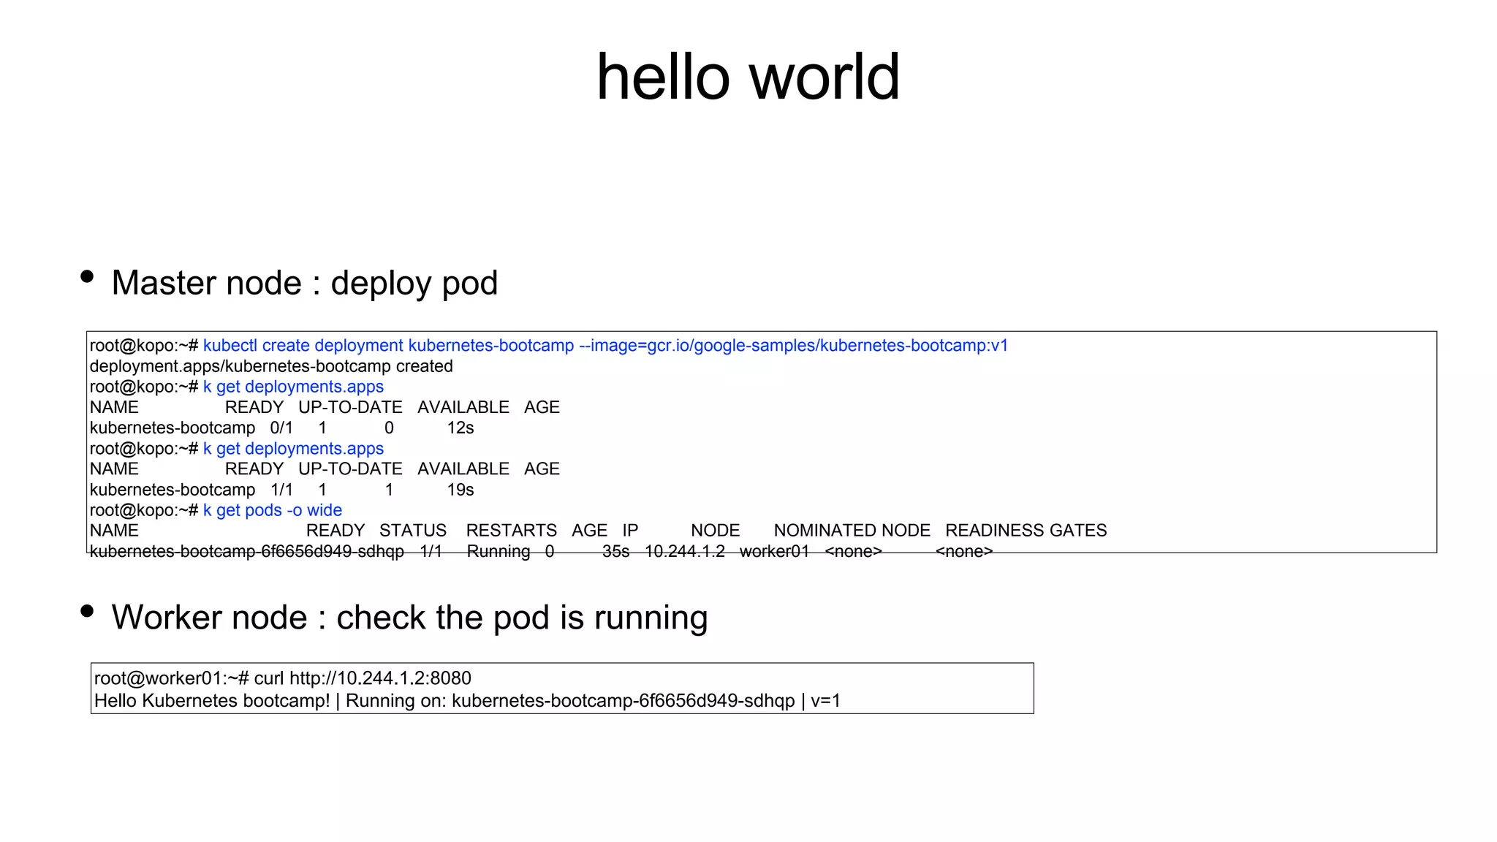Viewport: 1497px width, 842px height.
Task: Click the 'k get pods -o wide' command
Action: tap(273, 510)
